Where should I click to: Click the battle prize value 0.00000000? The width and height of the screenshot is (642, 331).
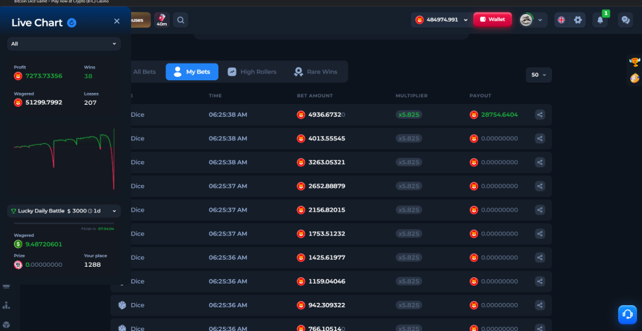tap(44, 265)
